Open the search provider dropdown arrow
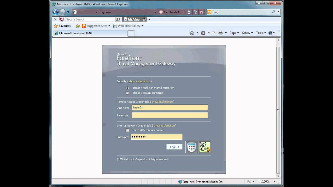This screenshot has height=187, width=333. 278,12
